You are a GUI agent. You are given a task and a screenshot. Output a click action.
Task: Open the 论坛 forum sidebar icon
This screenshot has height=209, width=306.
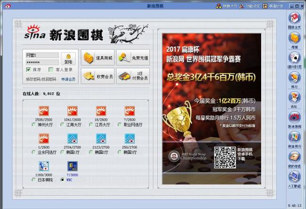[294, 98]
